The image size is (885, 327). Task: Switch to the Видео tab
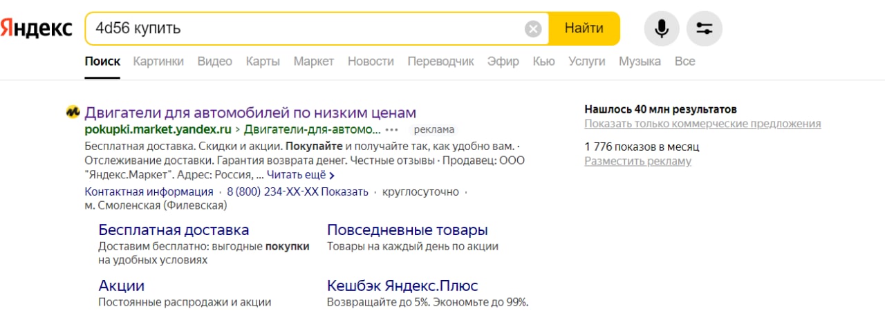pyautogui.click(x=215, y=62)
